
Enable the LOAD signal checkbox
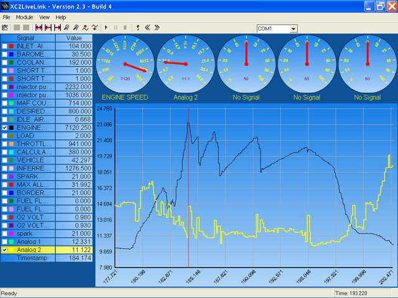(x=5, y=135)
